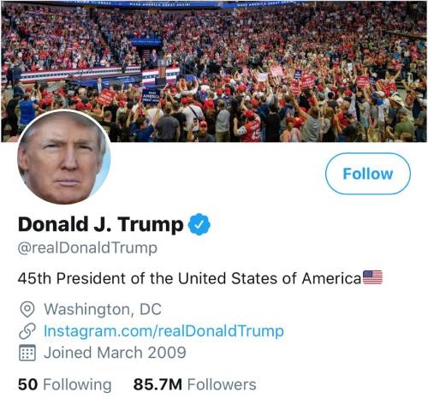Click the location pin icon
The image size is (428, 410).
pos(27,309)
